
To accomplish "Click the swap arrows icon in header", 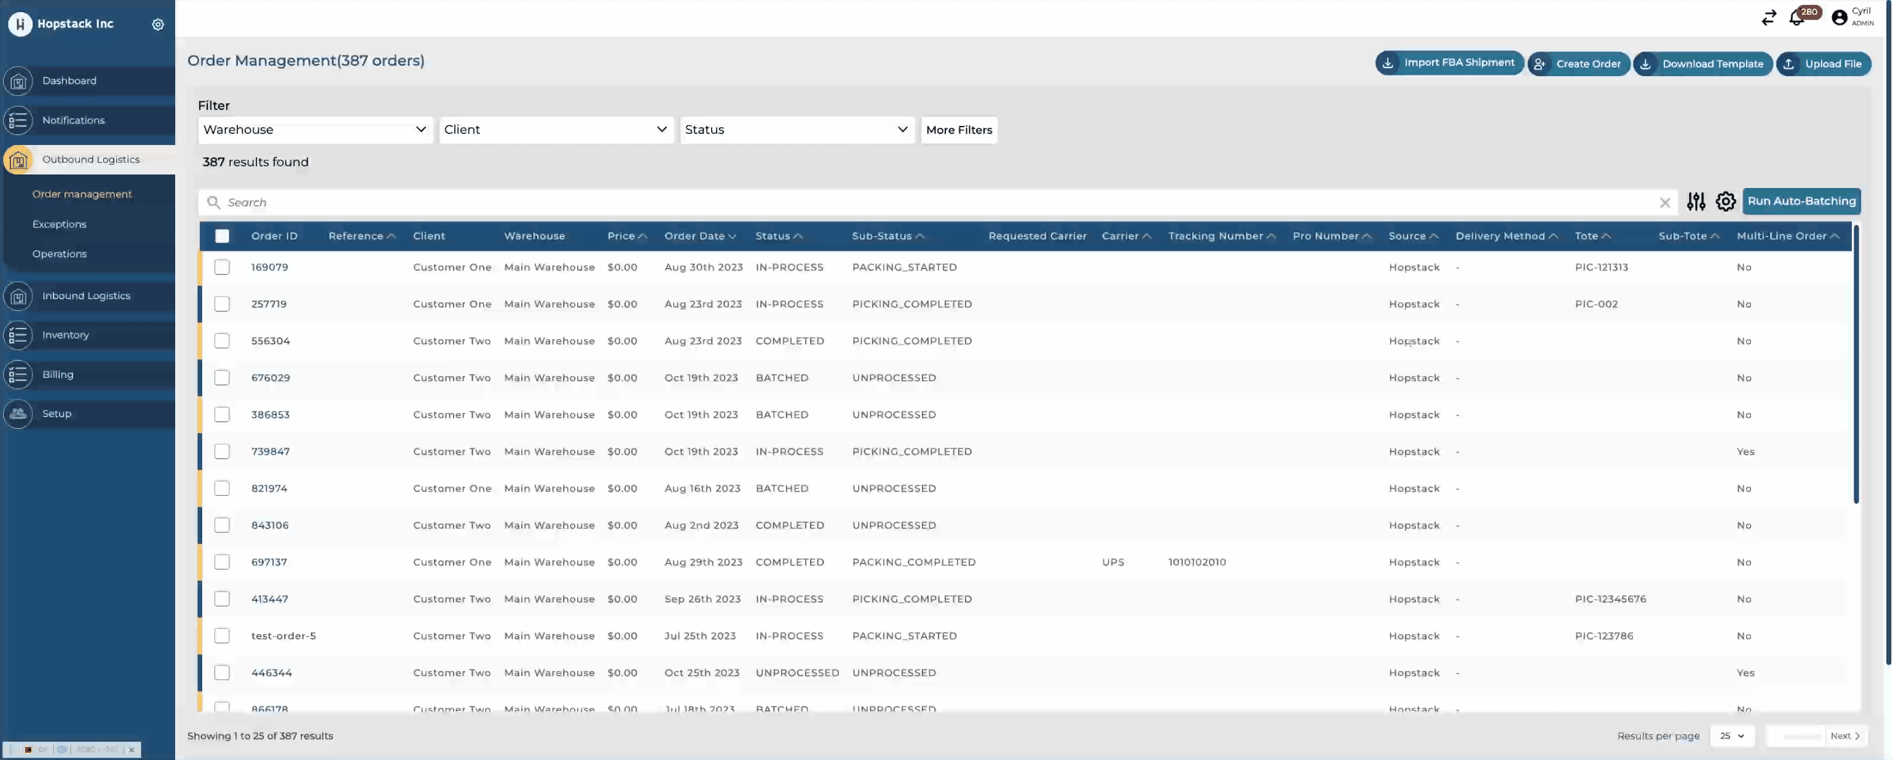I will (x=1769, y=18).
